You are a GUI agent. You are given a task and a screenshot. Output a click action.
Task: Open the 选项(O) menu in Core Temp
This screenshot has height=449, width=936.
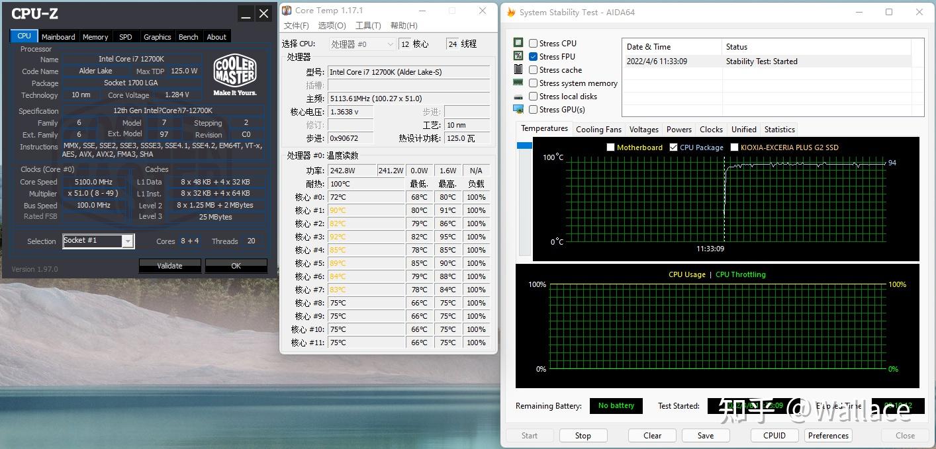332,26
